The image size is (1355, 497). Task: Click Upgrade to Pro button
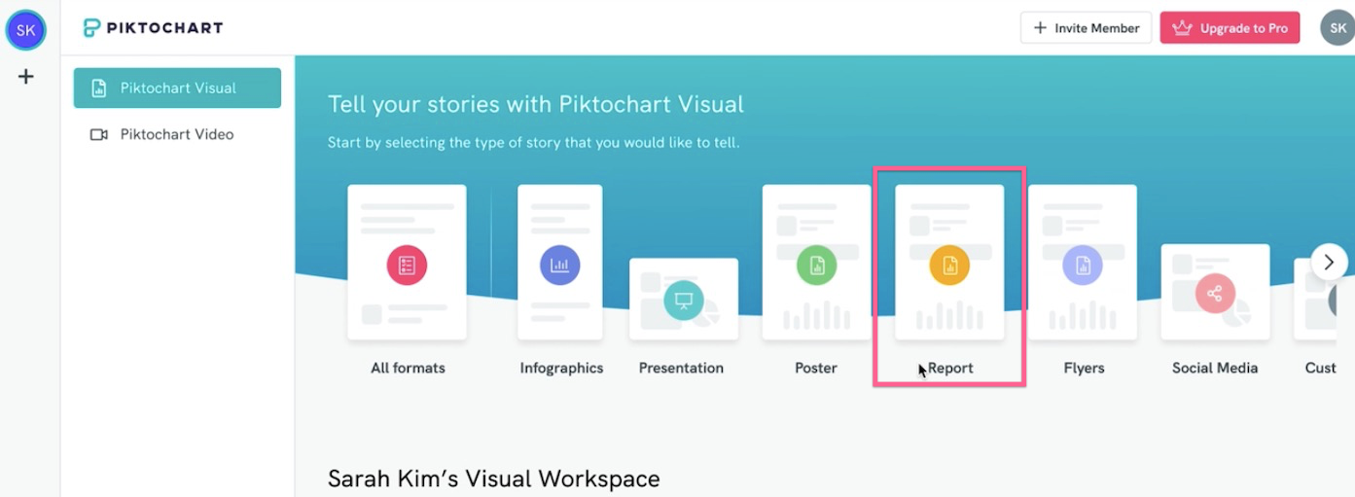point(1230,28)
